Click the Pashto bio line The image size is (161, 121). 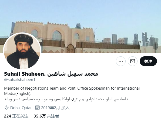(x=66, y=99)
